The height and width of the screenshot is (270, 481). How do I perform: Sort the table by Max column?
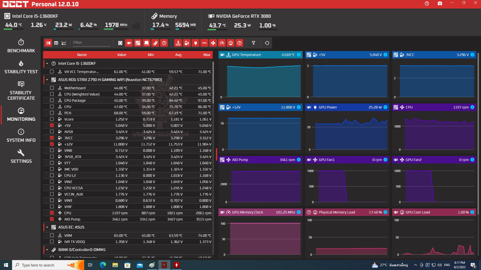click(207, 55)
